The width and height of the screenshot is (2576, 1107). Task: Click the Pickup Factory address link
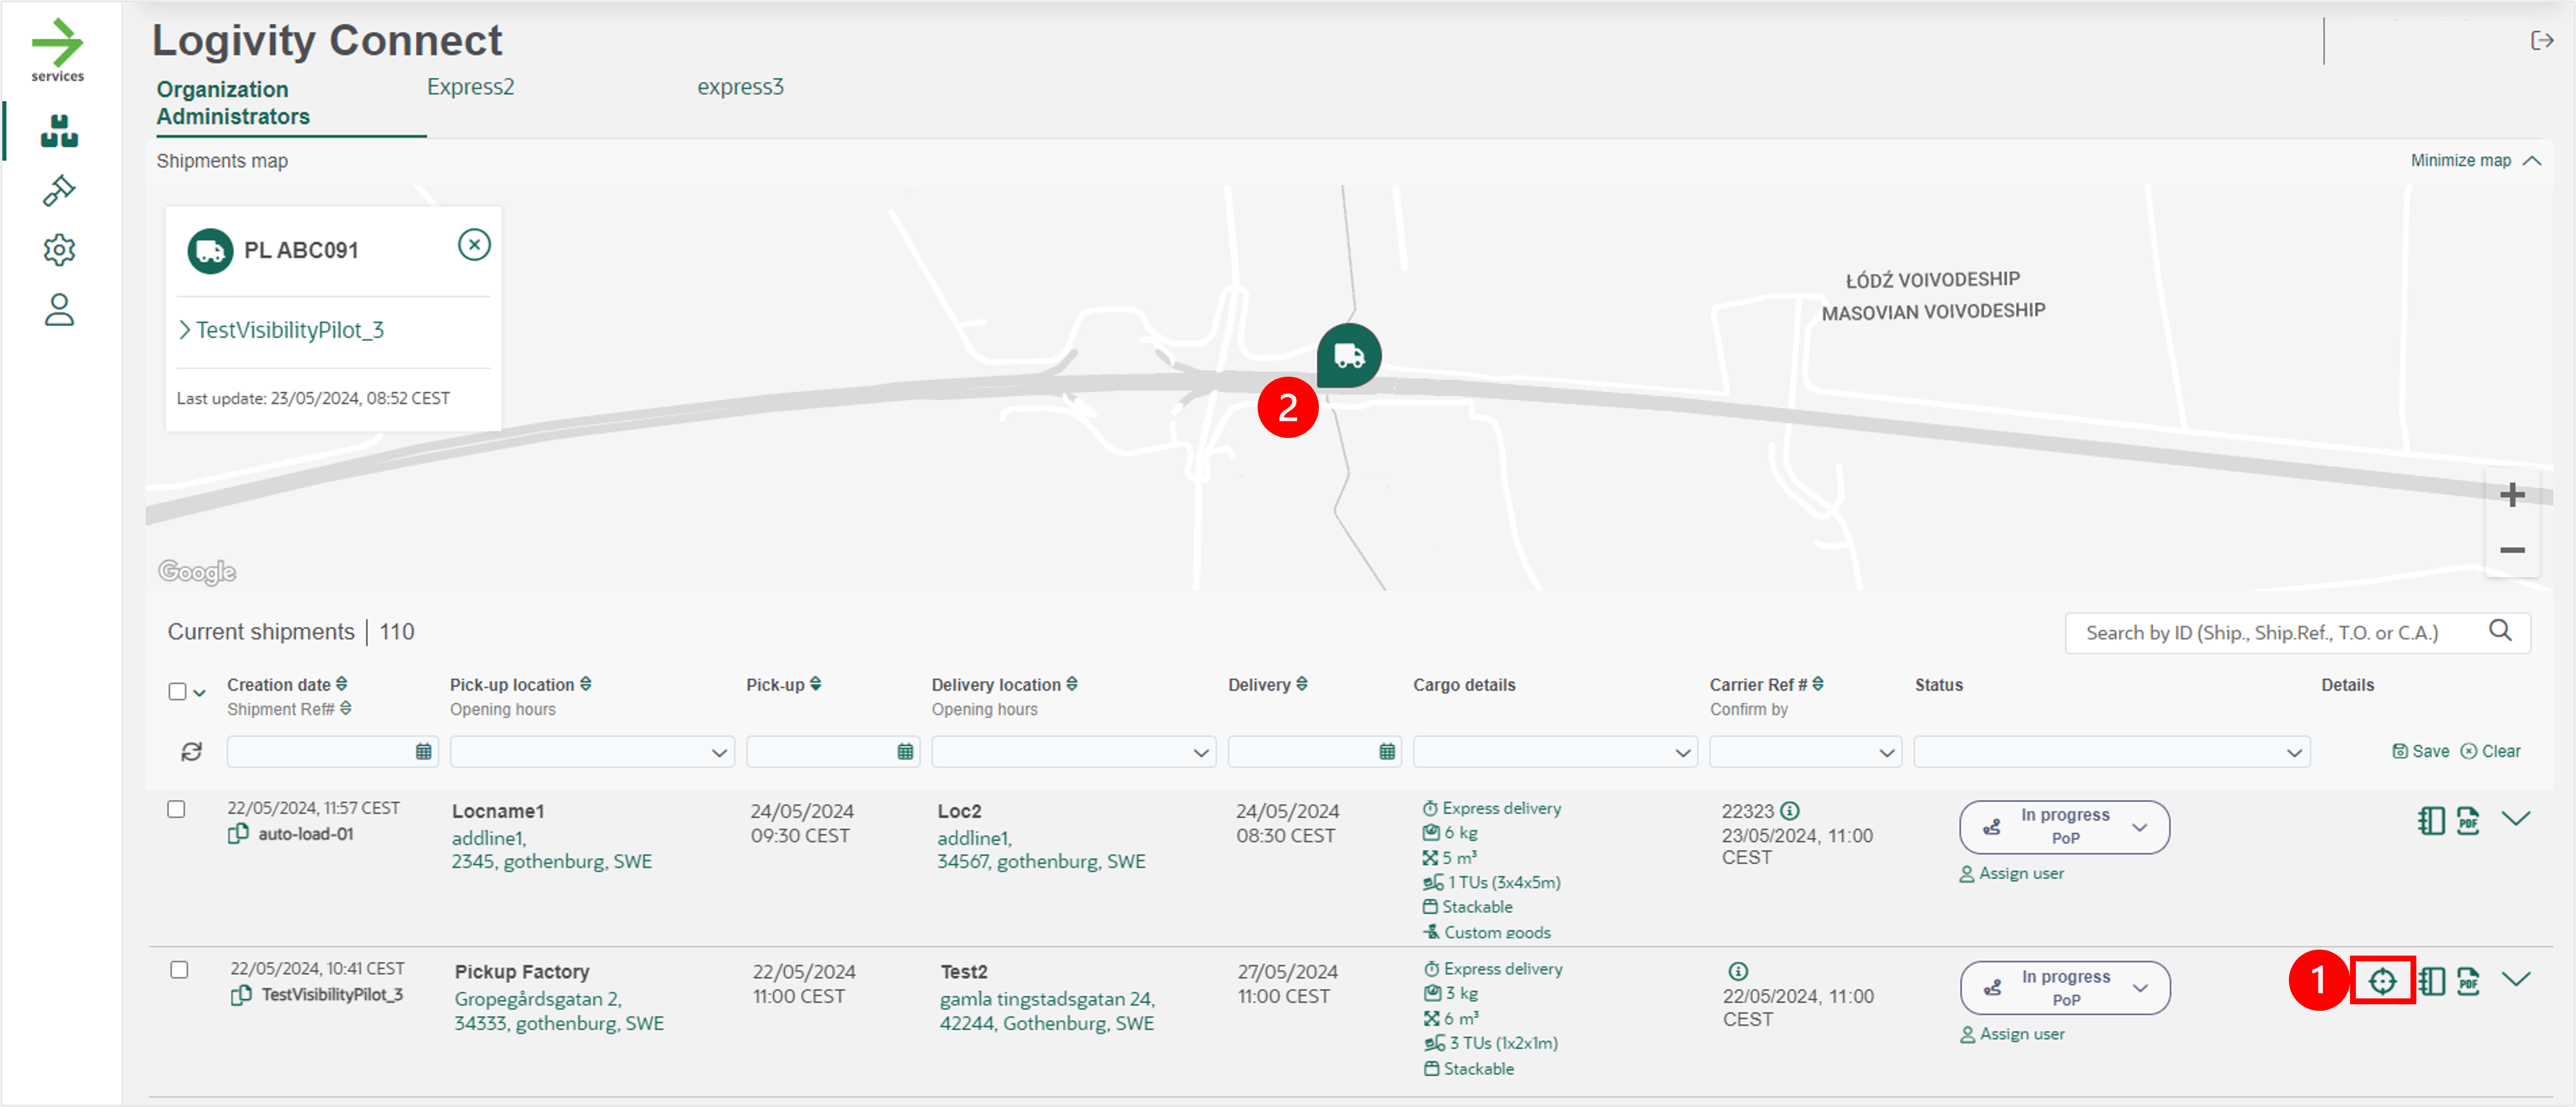coord(559,1010)
